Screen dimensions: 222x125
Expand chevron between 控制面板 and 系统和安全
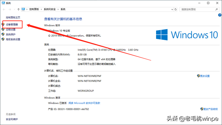(41, 9)
